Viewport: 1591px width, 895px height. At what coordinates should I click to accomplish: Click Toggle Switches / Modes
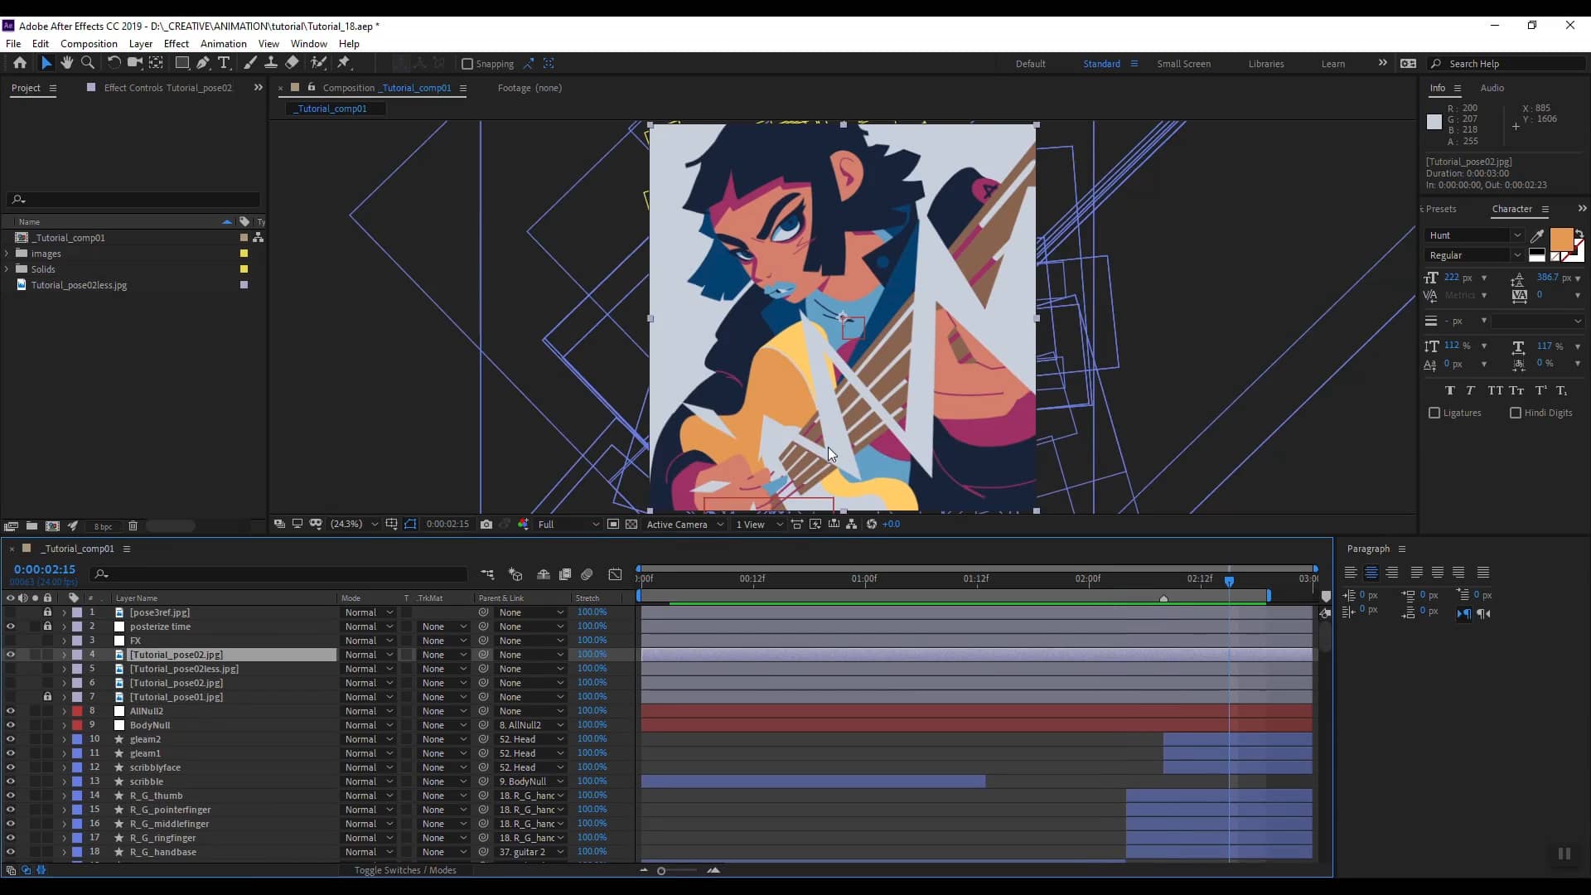coord(405,870)
